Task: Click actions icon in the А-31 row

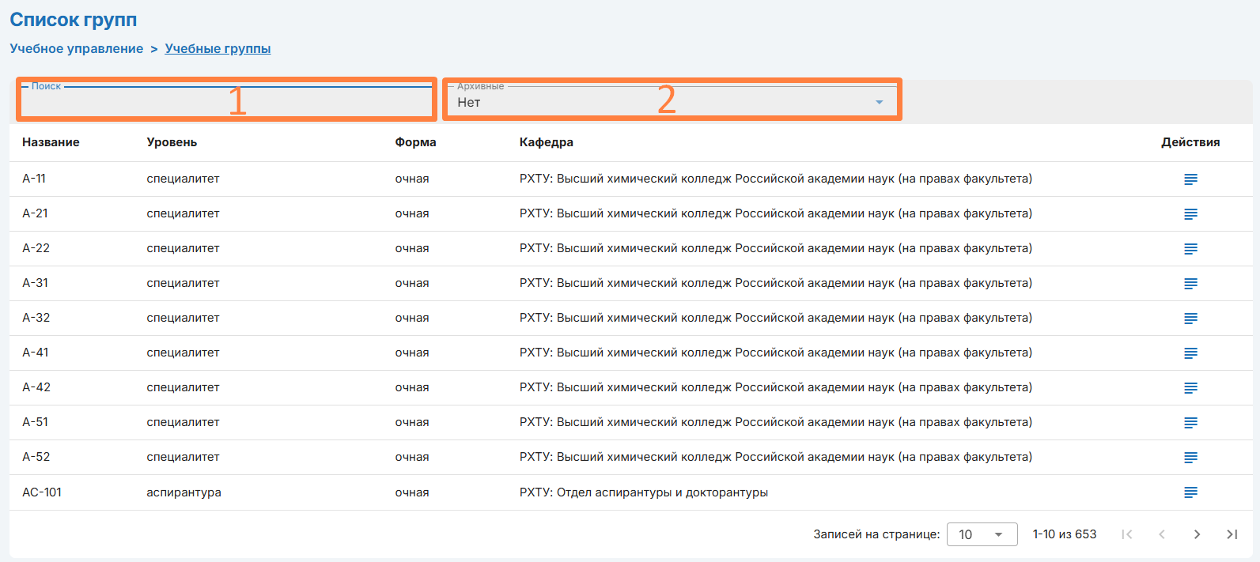Action: pos(1190,284)
